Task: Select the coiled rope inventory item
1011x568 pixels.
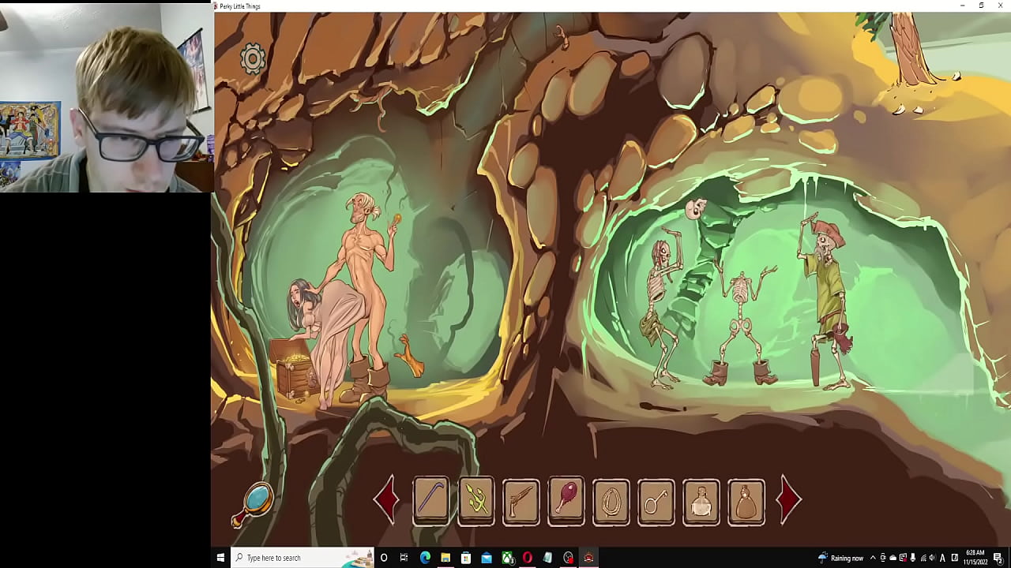Action: click(611, 501)
